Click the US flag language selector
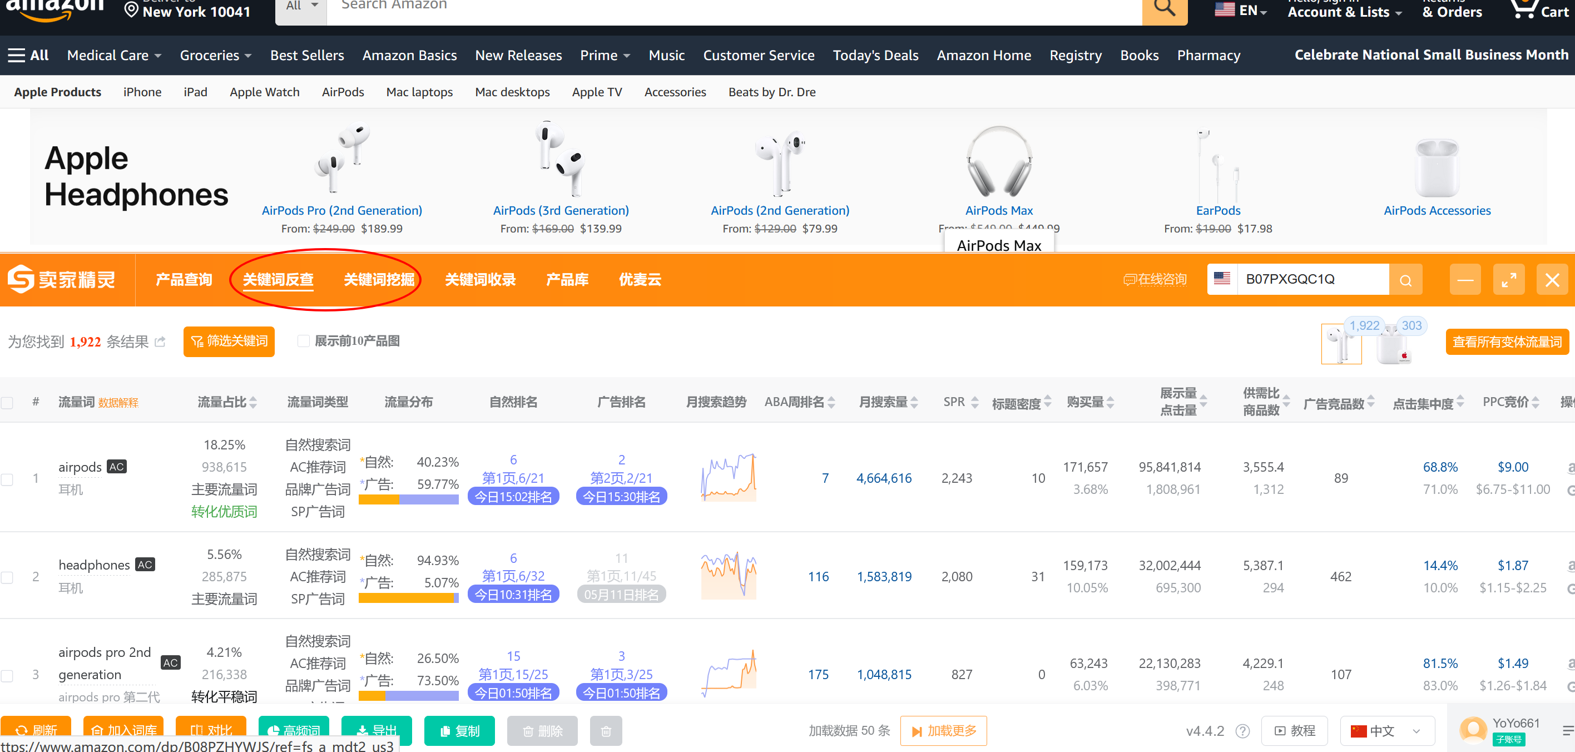This screenshot has width=1575, height=752. coord(1240,10)
